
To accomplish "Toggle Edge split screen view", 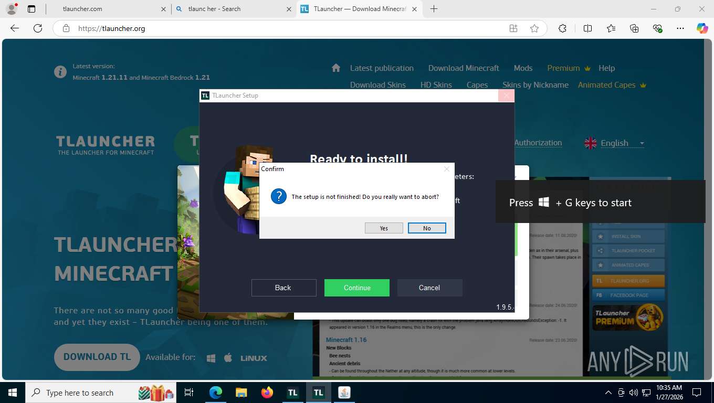I will 587,28.
